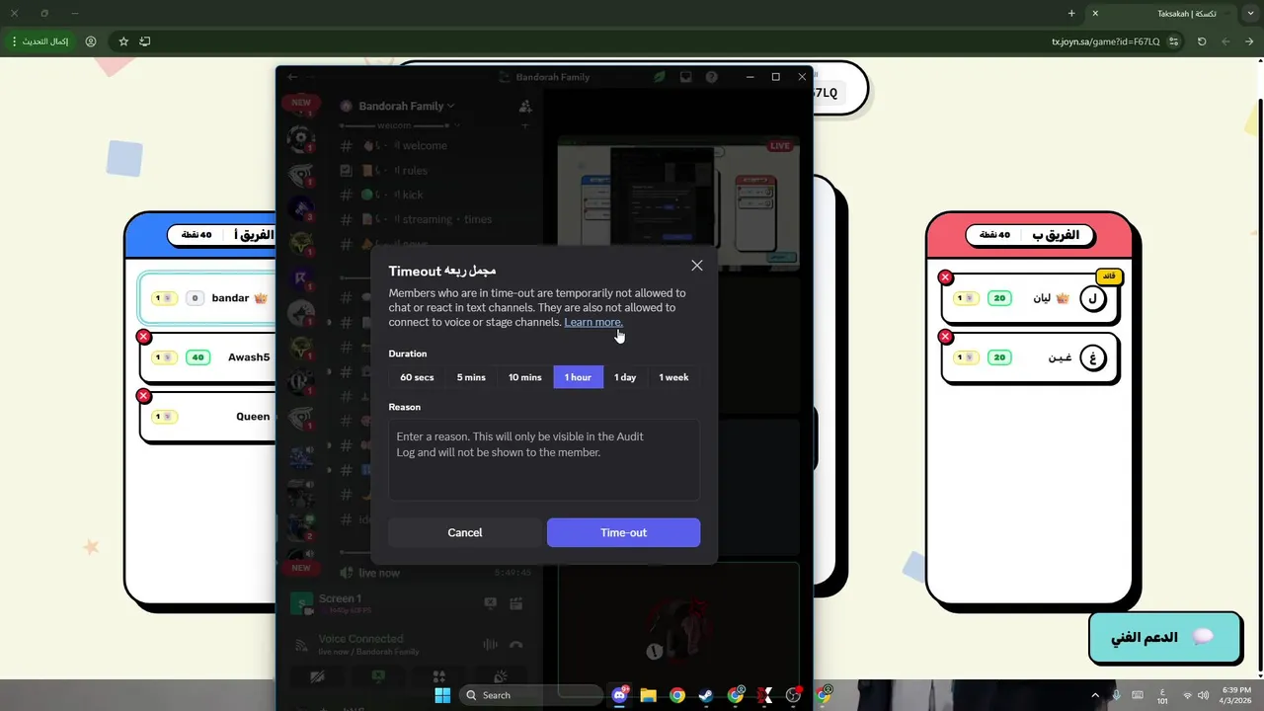Close the Taksakah browser tab
Screen dimensions: 1264x711
pyautogui.click(x=1095, y=13)
